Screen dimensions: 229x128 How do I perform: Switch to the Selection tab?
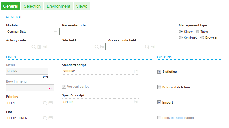pyautogui.click(x=32, y=6)
